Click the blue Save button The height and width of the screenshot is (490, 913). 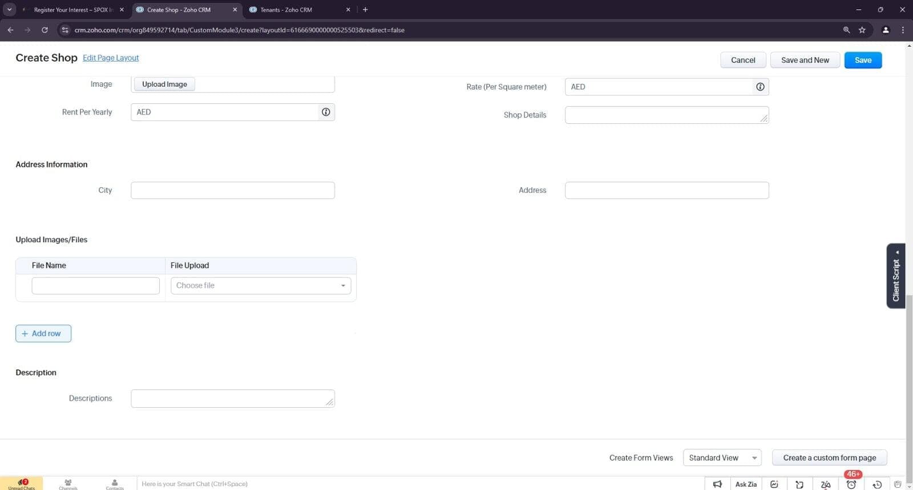(863, 60)
